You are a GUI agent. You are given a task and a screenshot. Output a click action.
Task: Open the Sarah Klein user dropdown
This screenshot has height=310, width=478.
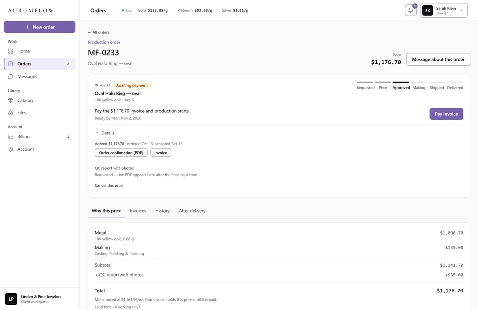coord(444,10)
